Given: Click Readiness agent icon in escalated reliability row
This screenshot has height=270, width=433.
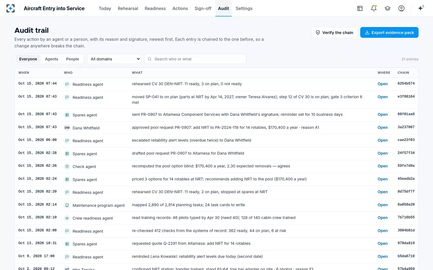Looking at the screenshot, I should click(67, 141).
